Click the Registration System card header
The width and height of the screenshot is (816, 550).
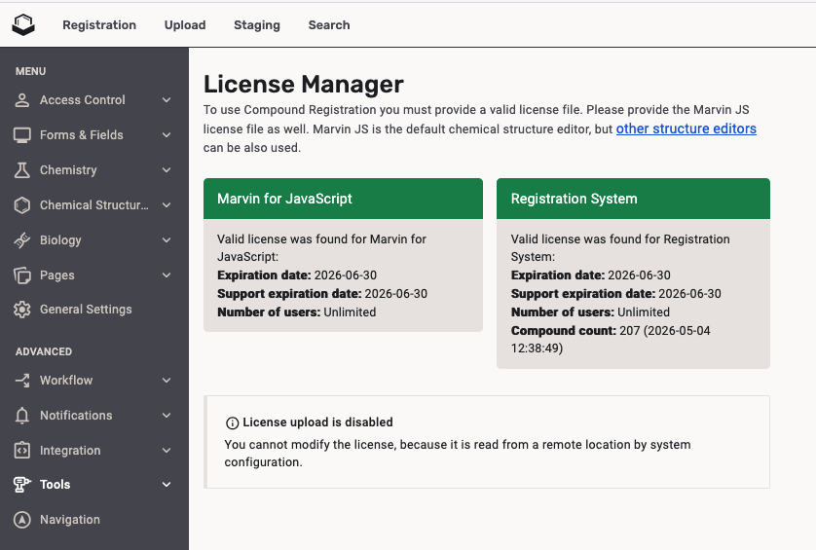pyautogui.click(x=633, y=199)
